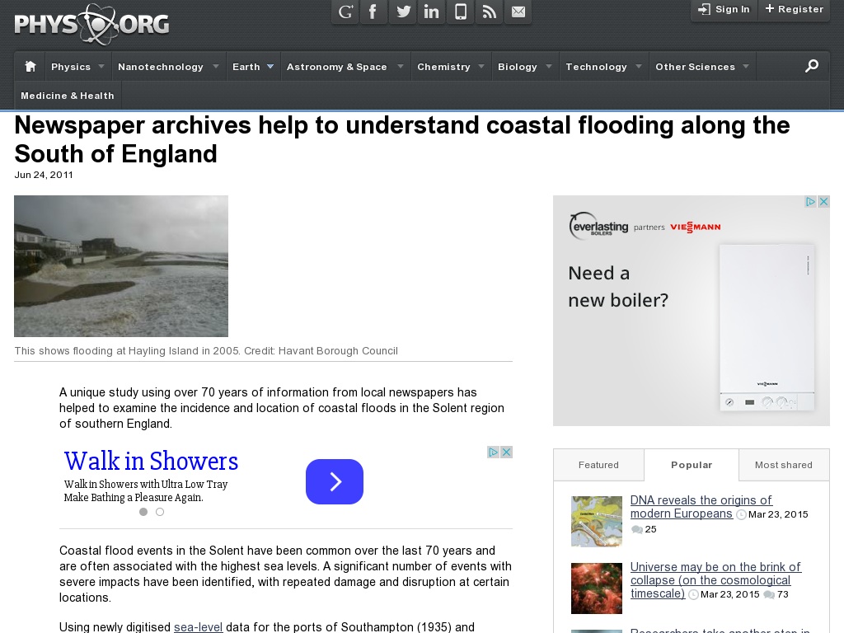Open search with the magnifier icon
844x633 pixels.
pos(813,66)
